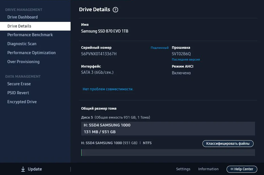
Task: Click the serial number S6PVNX0T413367H
Action: coord(99,54)
